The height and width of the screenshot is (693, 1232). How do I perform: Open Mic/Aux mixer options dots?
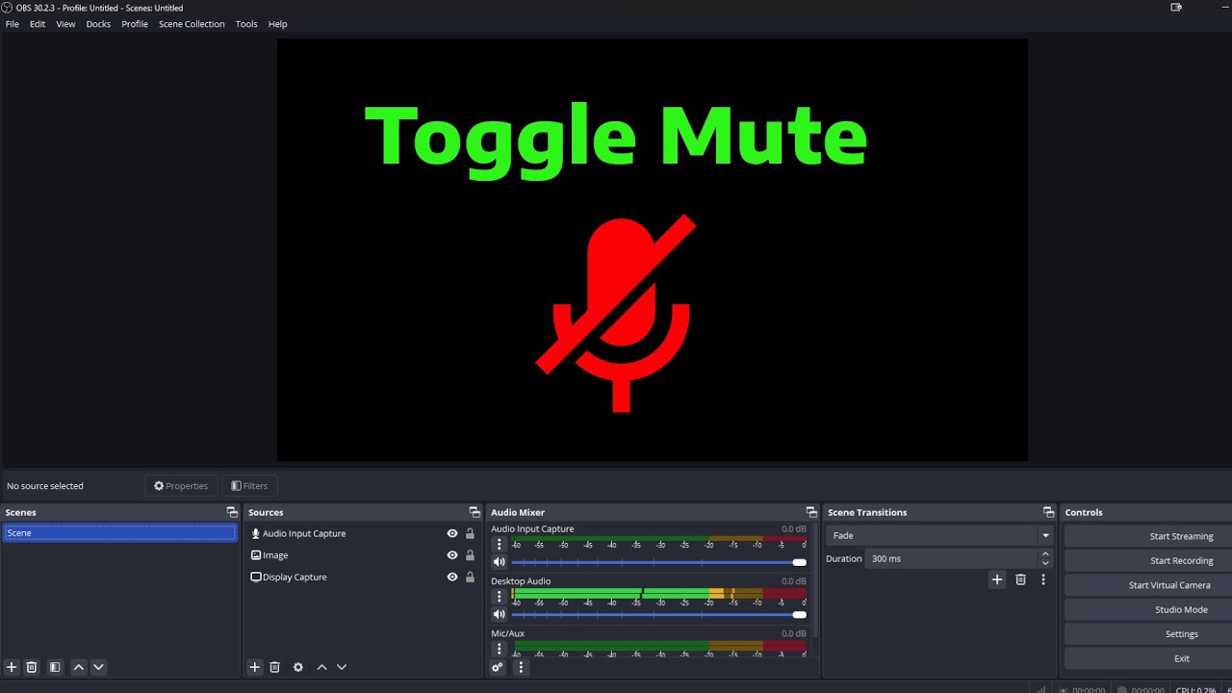pos(499,649)
